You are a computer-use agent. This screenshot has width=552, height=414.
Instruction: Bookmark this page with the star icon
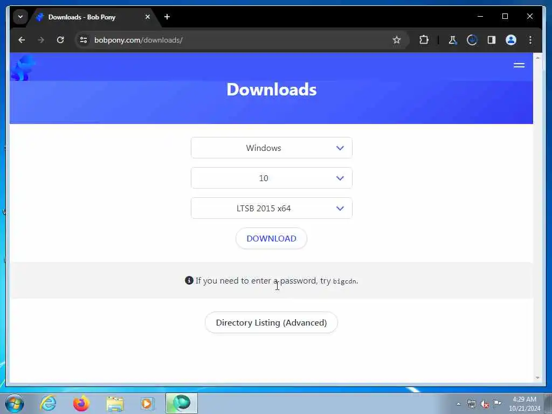tap(397, 40)
